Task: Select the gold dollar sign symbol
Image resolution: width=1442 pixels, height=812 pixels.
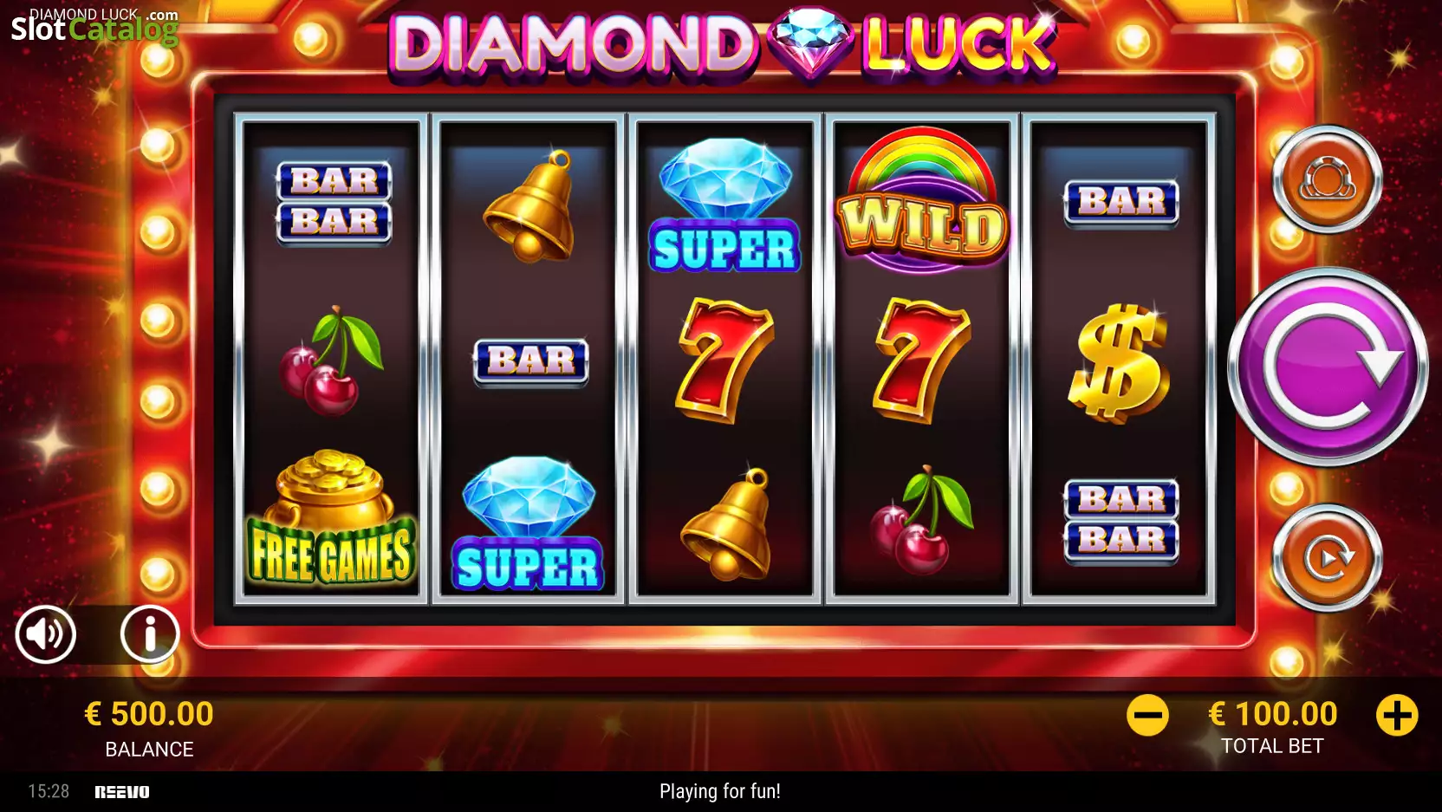Action: point(1120,362)
